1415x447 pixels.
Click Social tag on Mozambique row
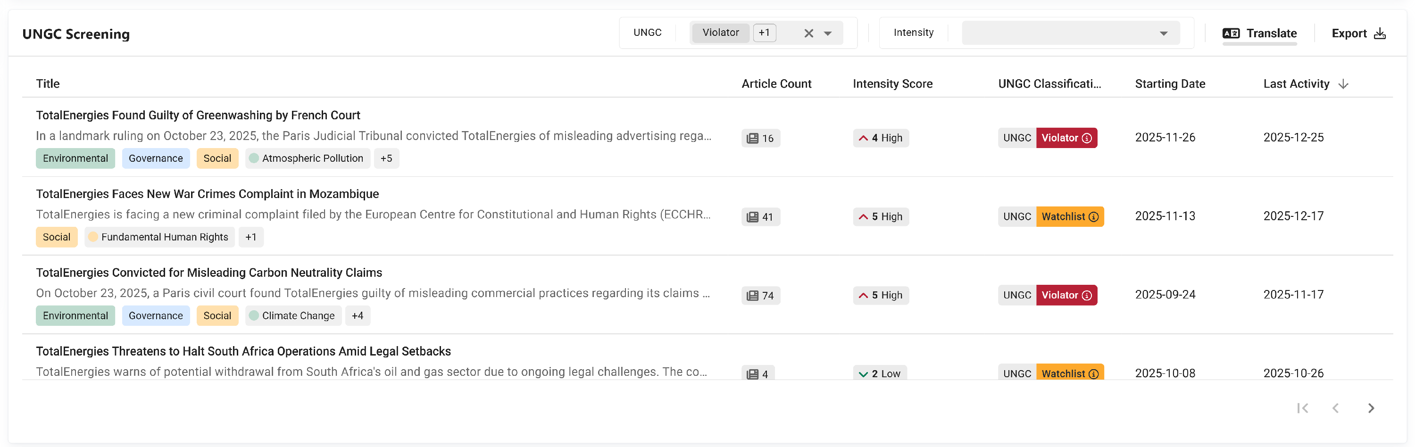pyautogui.click(x=57, y=237)
